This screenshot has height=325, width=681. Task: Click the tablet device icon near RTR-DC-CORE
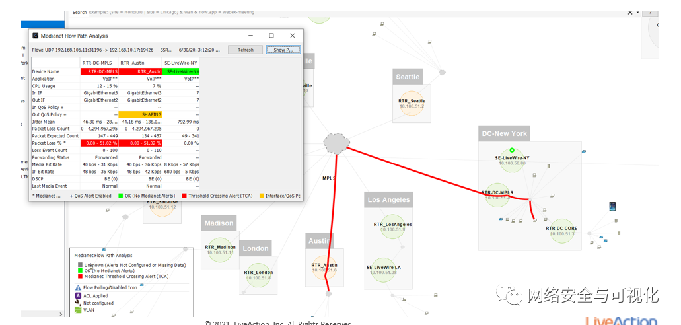tap(613, 206)
